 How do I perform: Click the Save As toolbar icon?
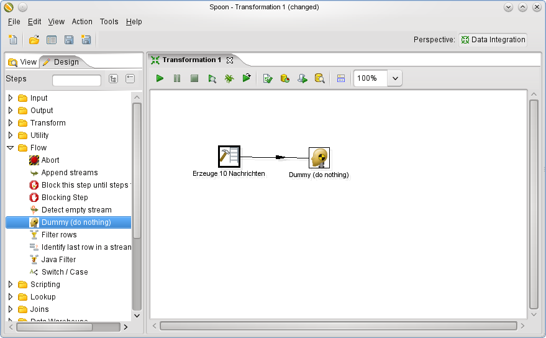point(86,40)
